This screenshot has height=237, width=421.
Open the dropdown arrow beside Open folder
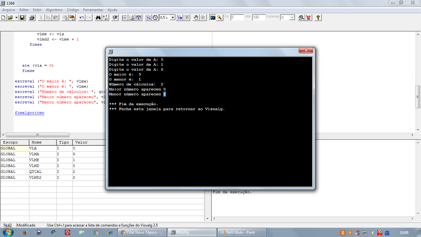click(16, 18)
